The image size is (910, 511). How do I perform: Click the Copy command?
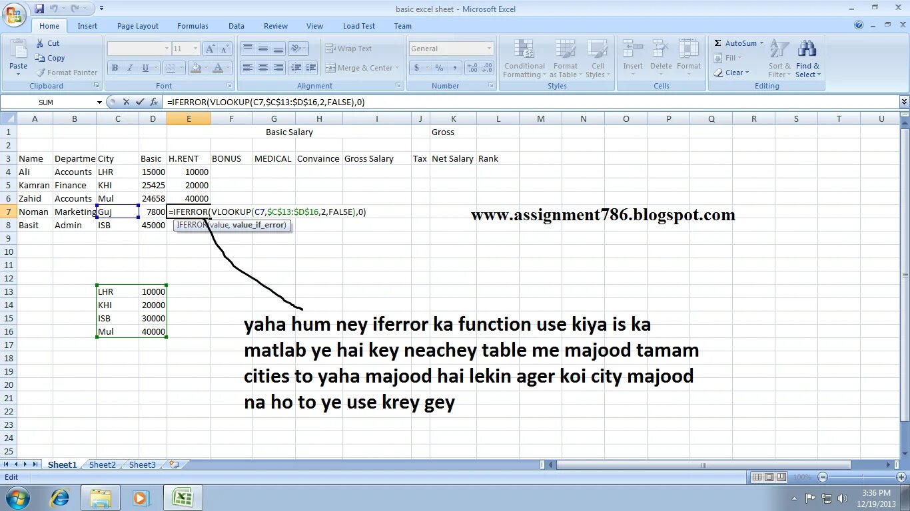(x=49, y=58)
